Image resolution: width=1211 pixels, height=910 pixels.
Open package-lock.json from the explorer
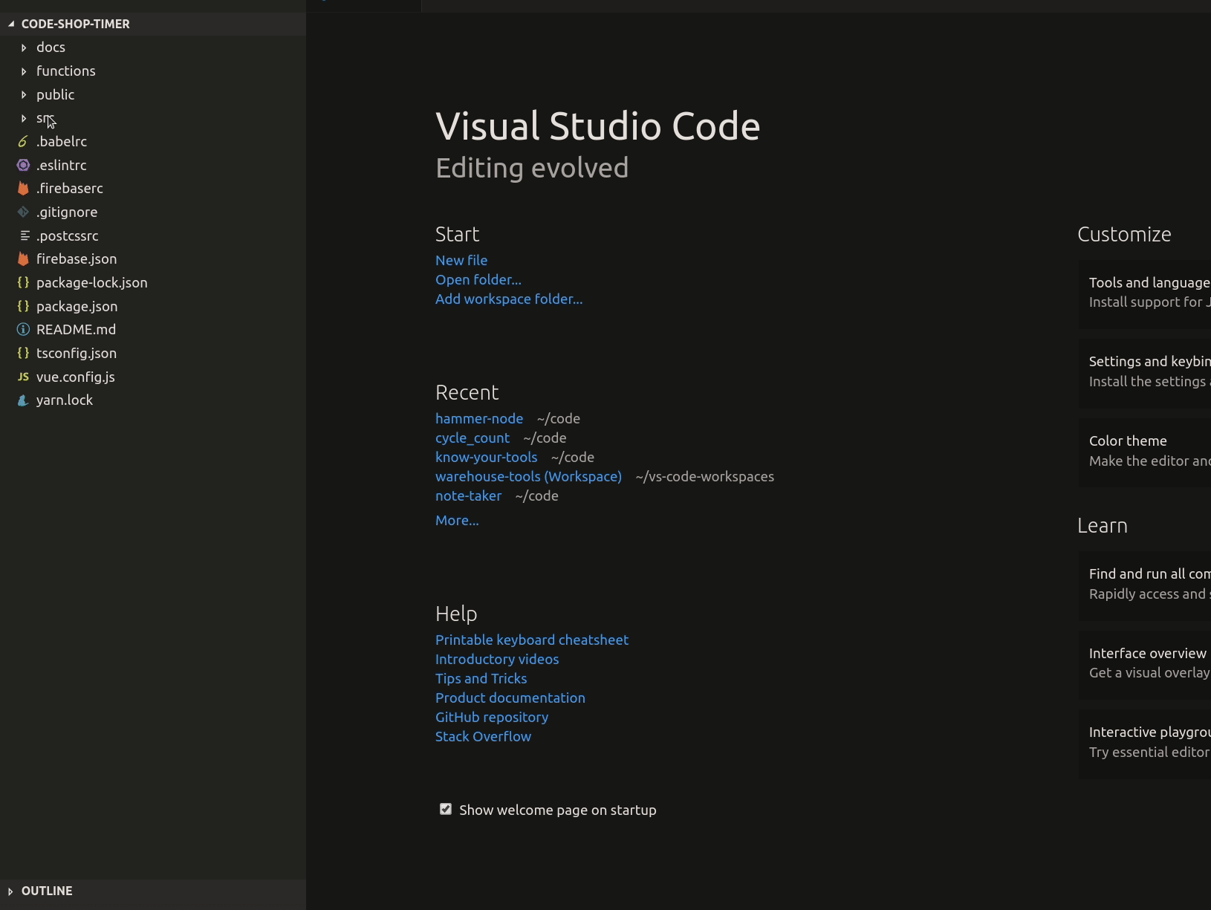92,282
